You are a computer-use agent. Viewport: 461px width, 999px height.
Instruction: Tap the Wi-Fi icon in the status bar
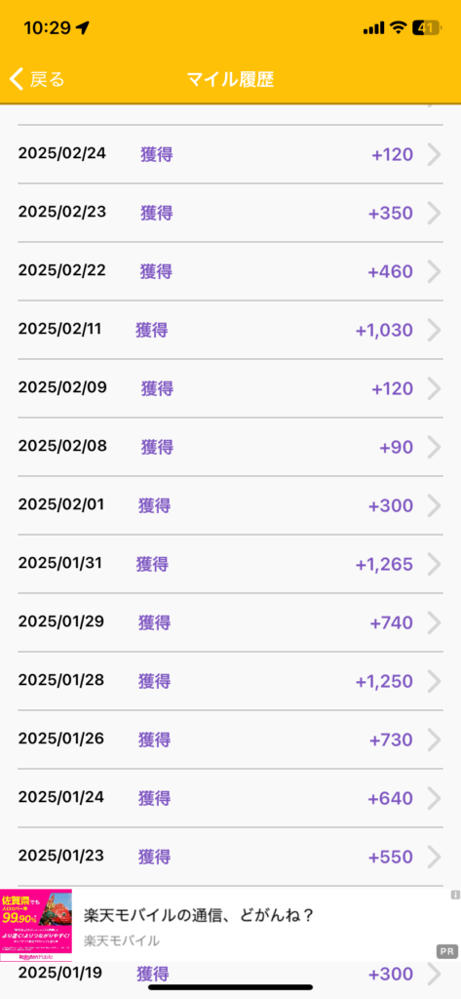point(399,27)
